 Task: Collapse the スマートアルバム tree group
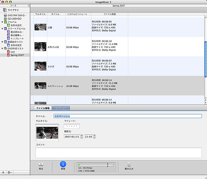pos(2,29)
